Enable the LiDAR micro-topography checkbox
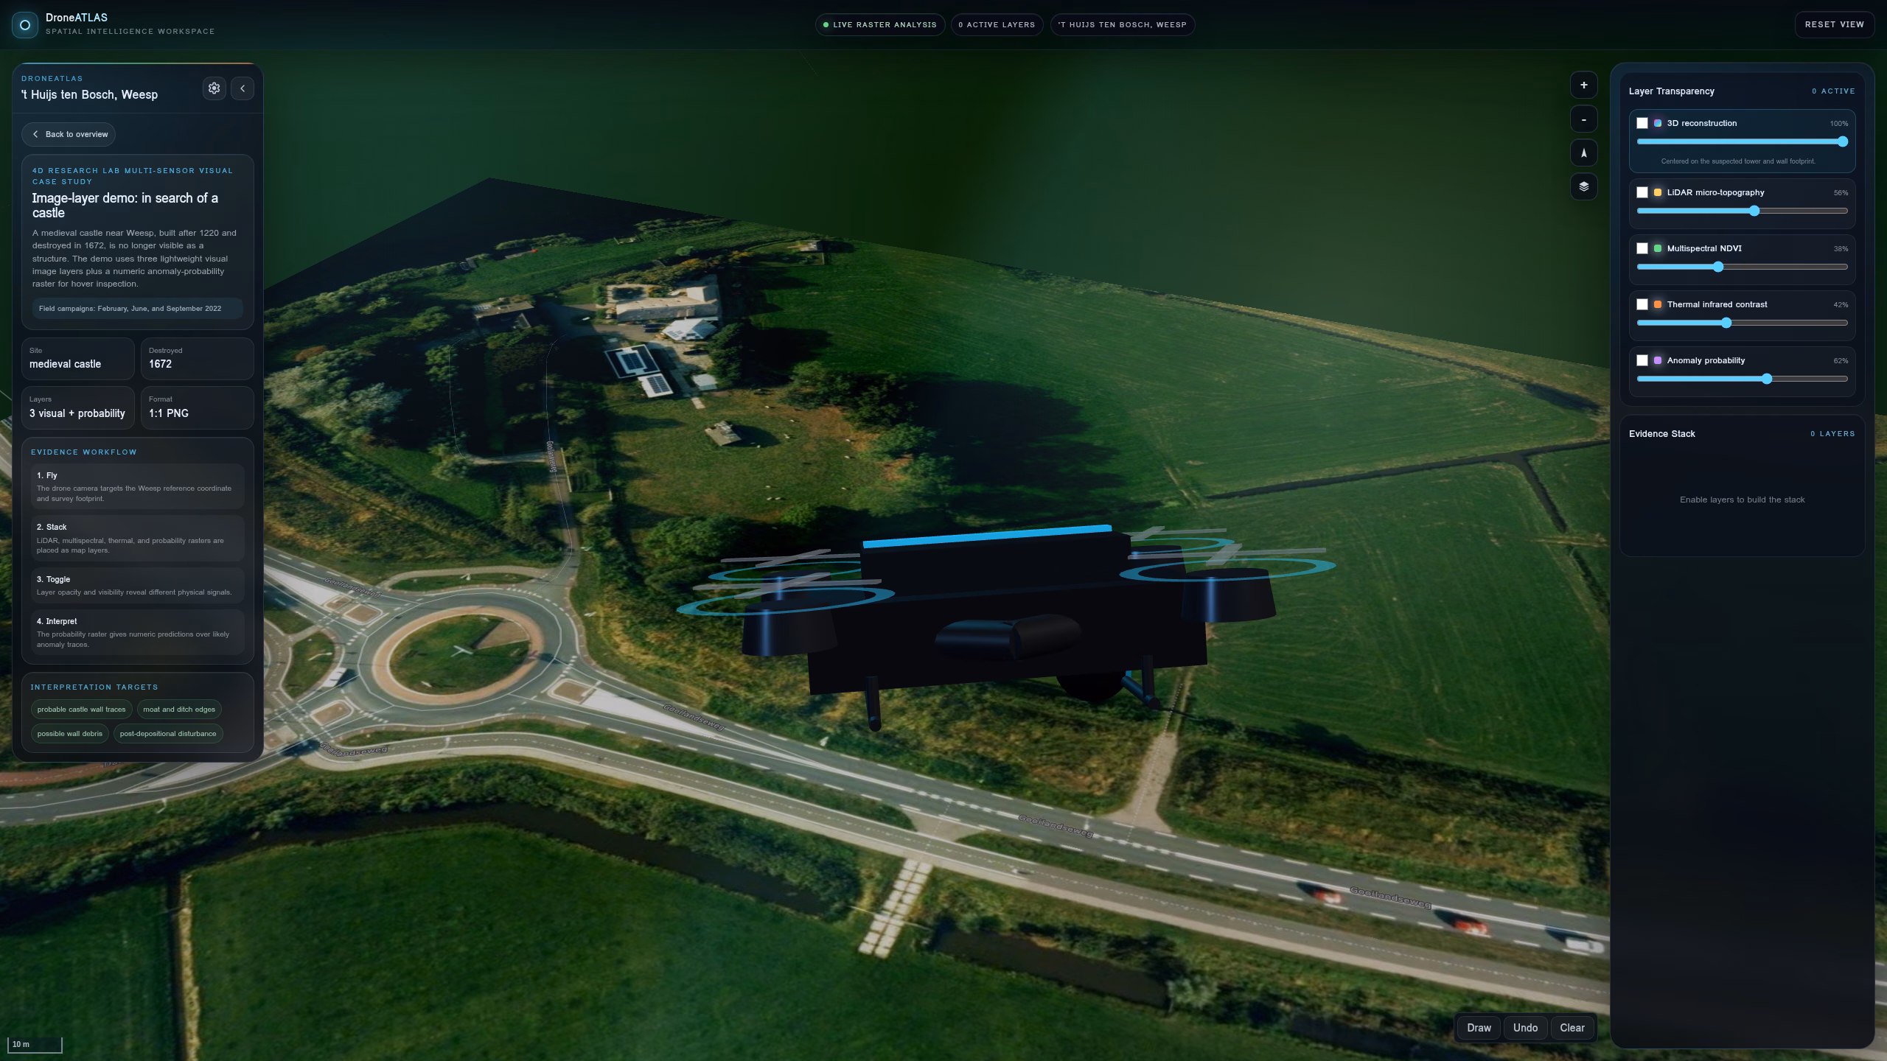 point(1642,192)
